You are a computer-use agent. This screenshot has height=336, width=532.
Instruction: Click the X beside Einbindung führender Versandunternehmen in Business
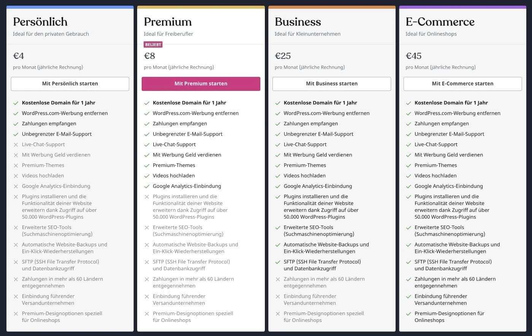(277, 297)
